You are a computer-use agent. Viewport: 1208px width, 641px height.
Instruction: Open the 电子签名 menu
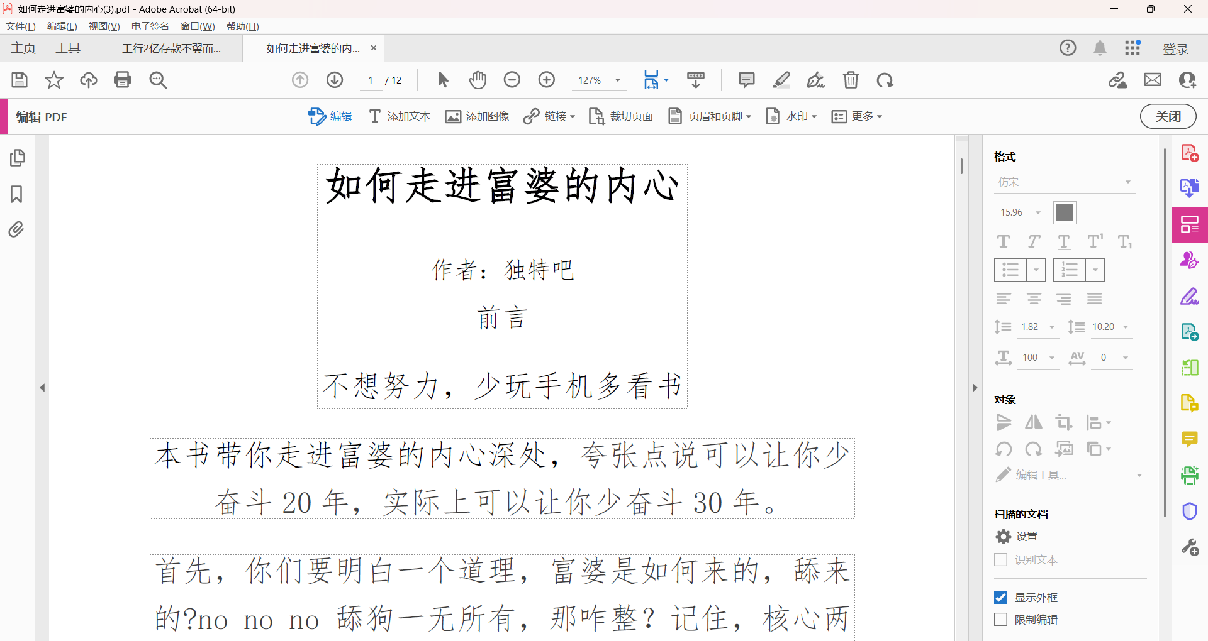coord(150,26)
